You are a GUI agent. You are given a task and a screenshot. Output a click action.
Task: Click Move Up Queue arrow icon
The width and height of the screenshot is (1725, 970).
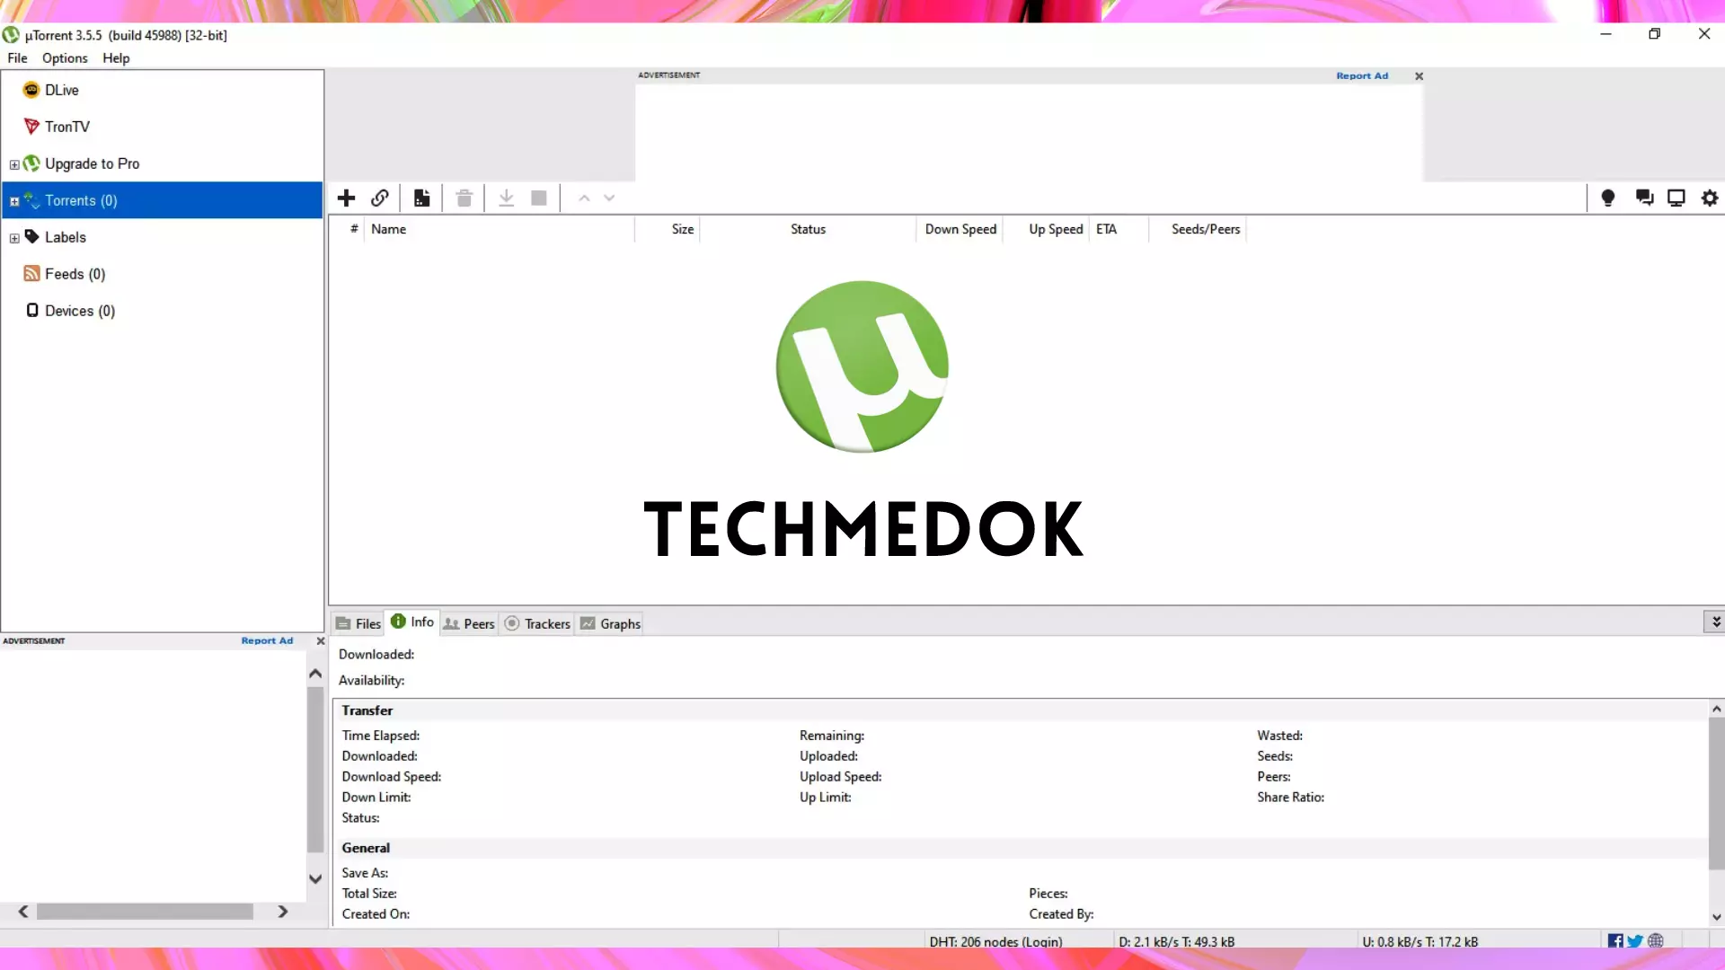584,198
